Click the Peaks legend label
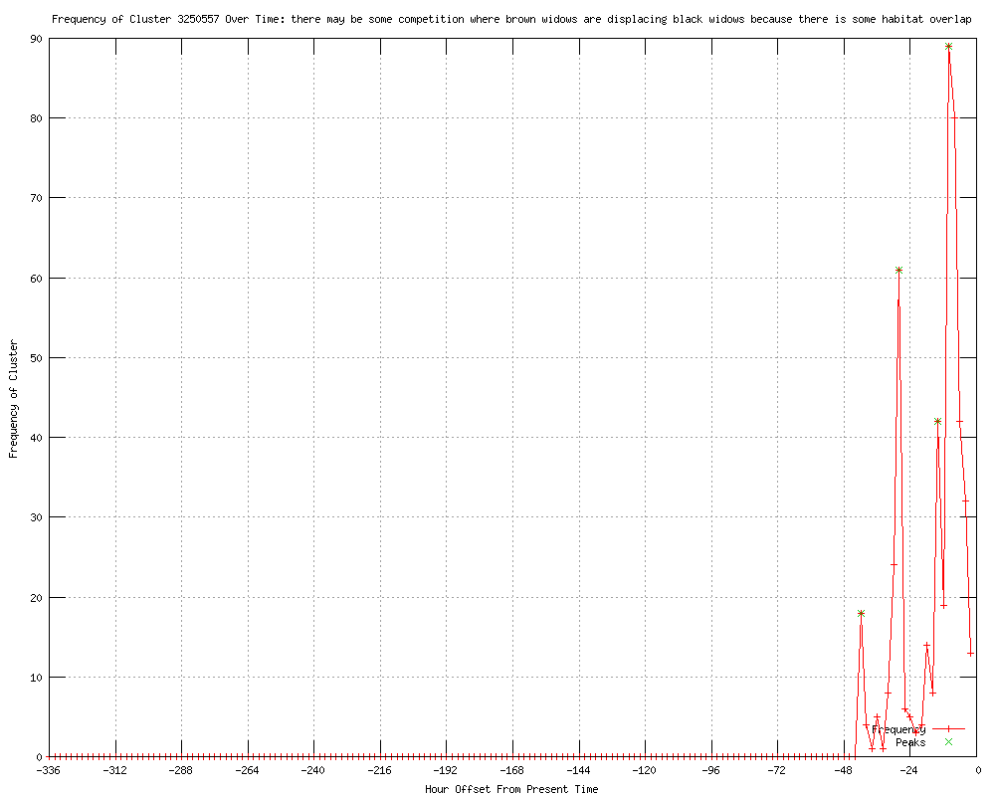Screen dimensions: 995x796 910,742
